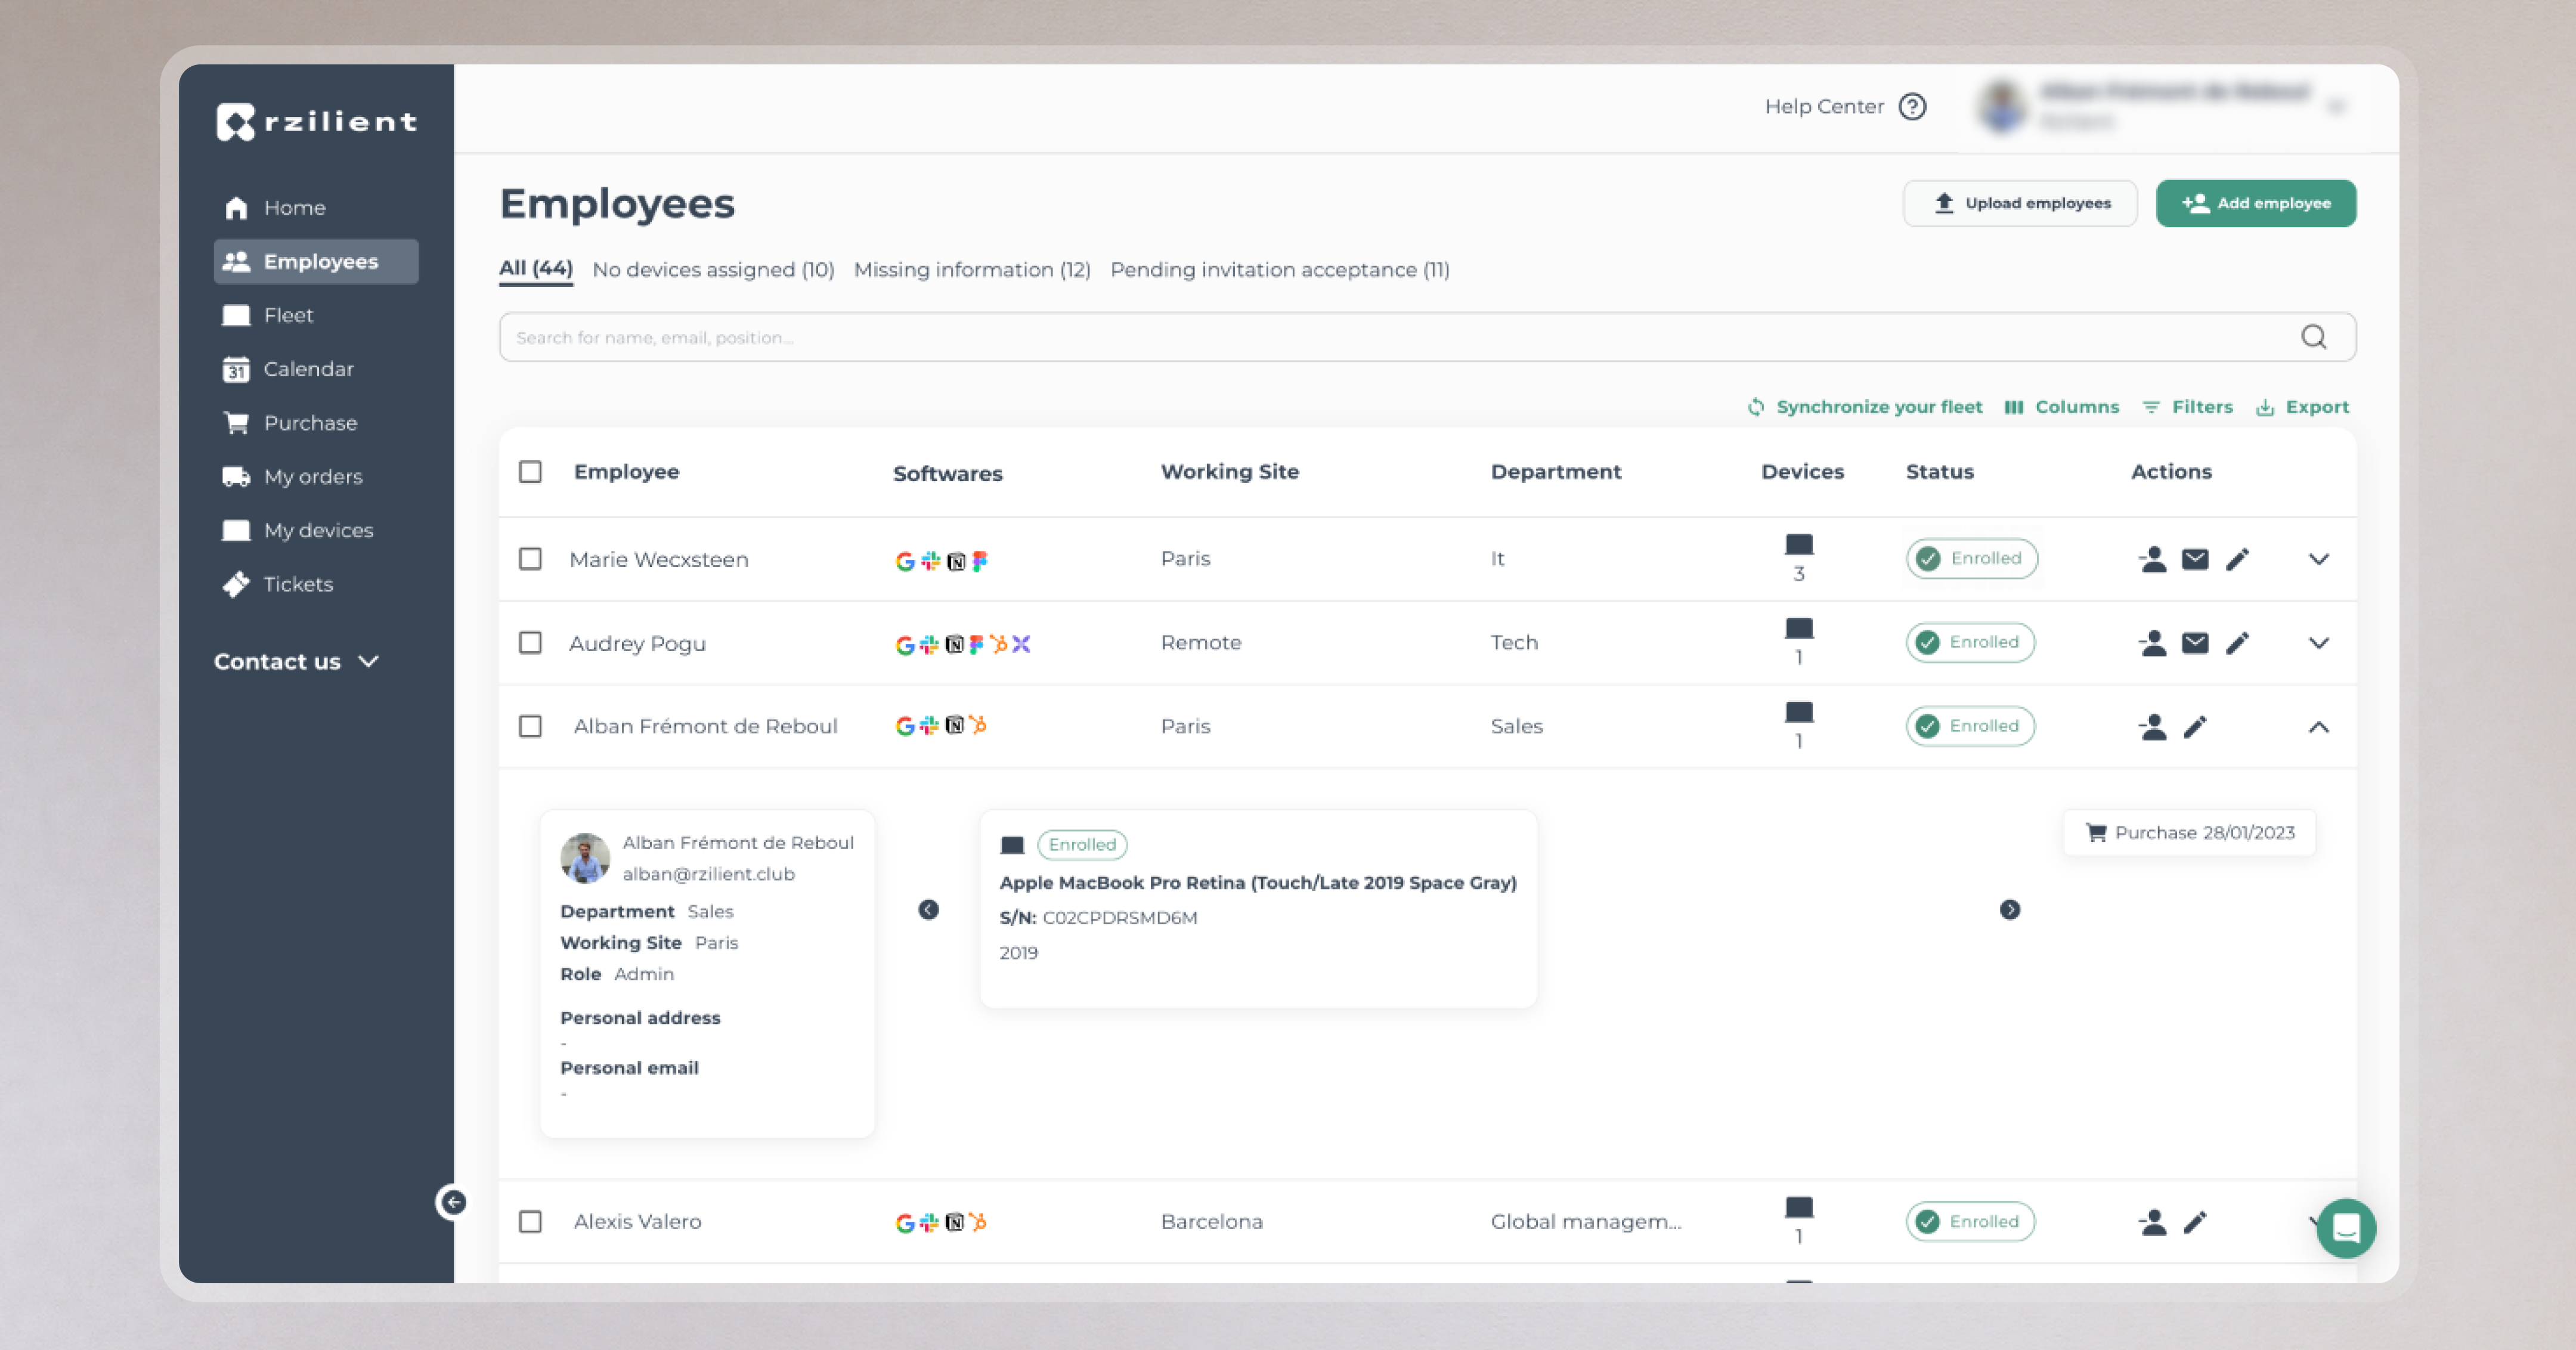Click the pencil edit icon for Marie Wecxsteen

click(x=2238, y=559)
